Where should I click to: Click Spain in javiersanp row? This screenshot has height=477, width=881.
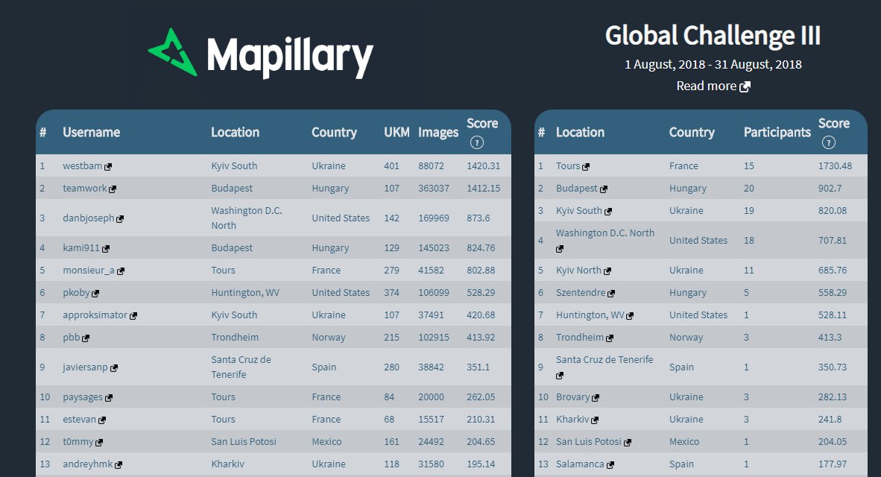coord(324,367)
